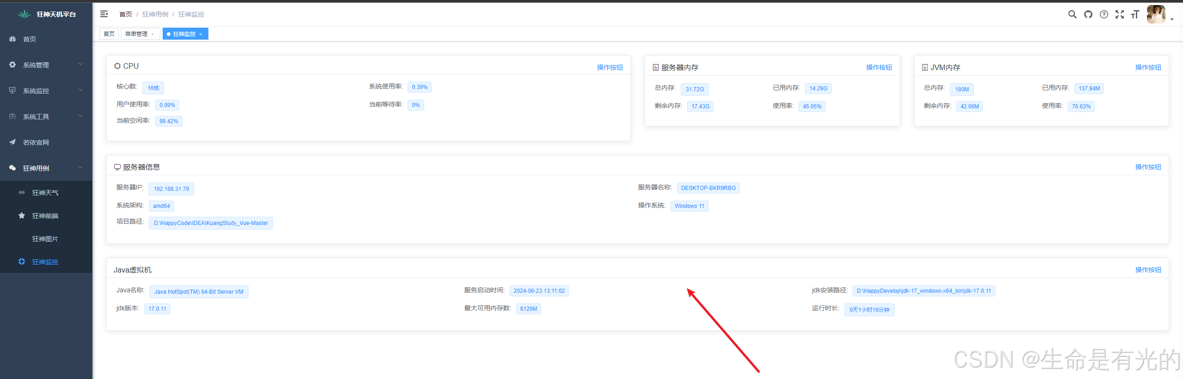1183x379 pixels.
Task: Click 操作按钮 in the 服务器内存 card
Action: pyautogui.click(x=879, y=67)
